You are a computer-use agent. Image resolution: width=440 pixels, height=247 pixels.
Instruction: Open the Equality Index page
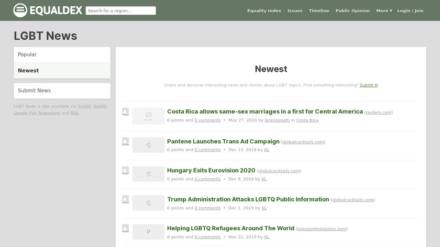[264, 10]
